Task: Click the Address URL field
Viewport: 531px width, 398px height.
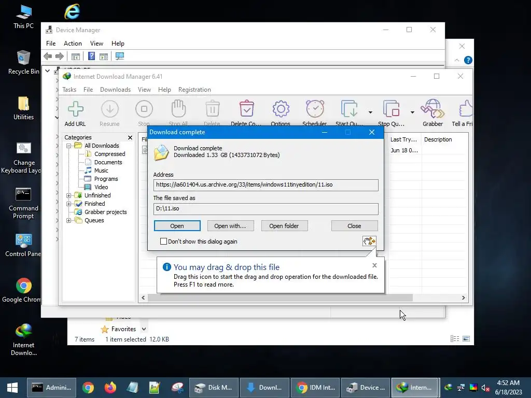Action: (266, 185)
